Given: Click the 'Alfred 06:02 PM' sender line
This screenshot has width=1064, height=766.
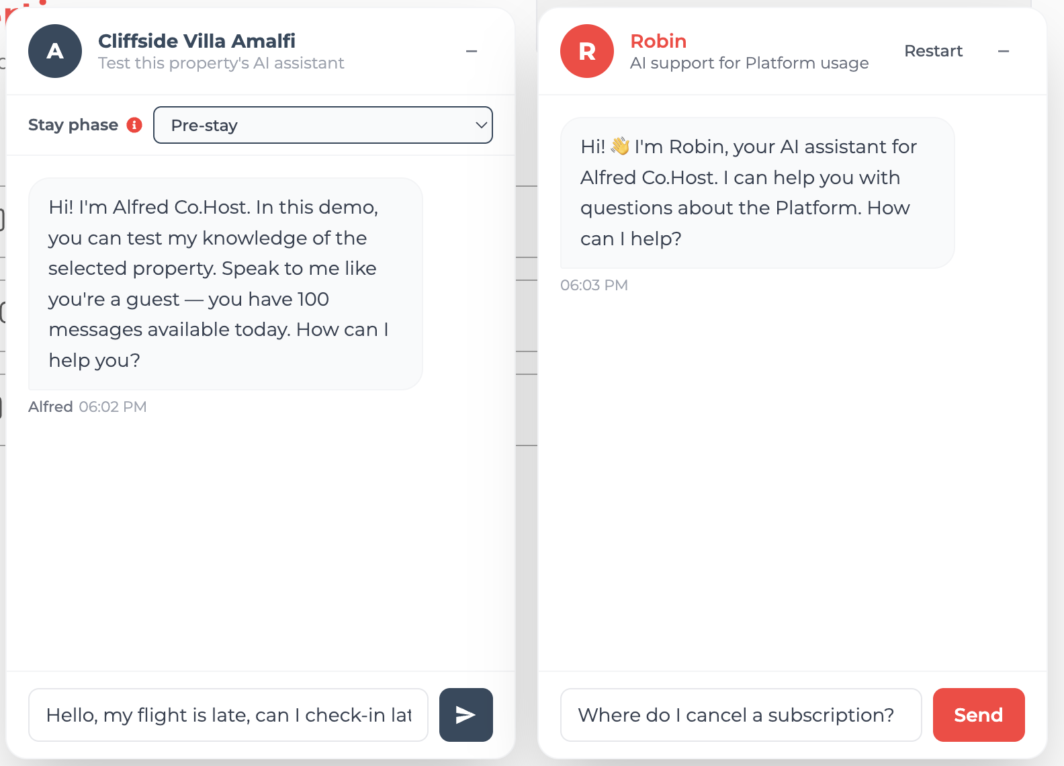Looking at the screenshot, I should (87, 407).
